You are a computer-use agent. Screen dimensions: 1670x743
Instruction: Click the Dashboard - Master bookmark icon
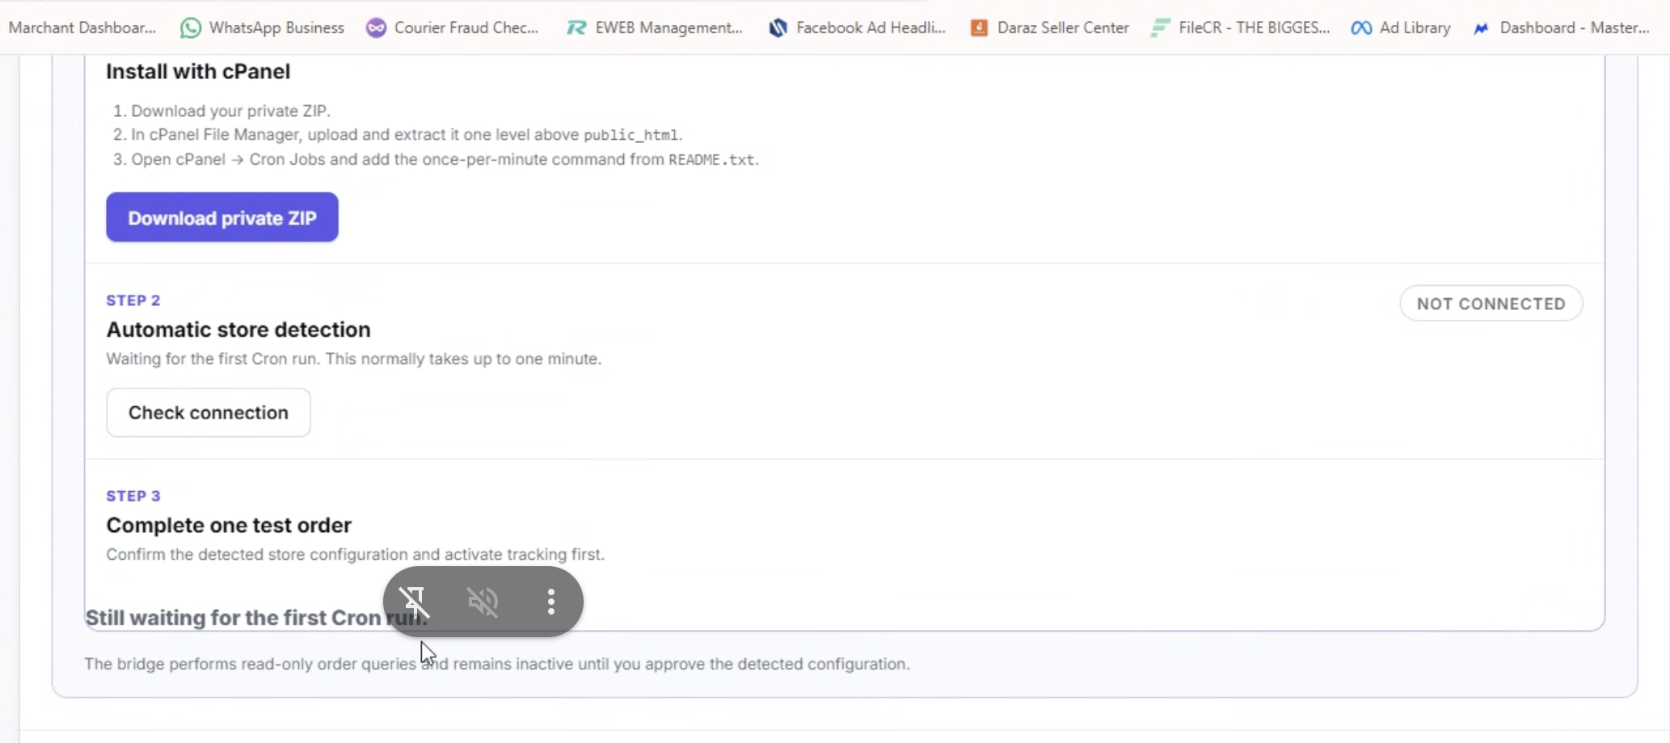point(1481,28)
